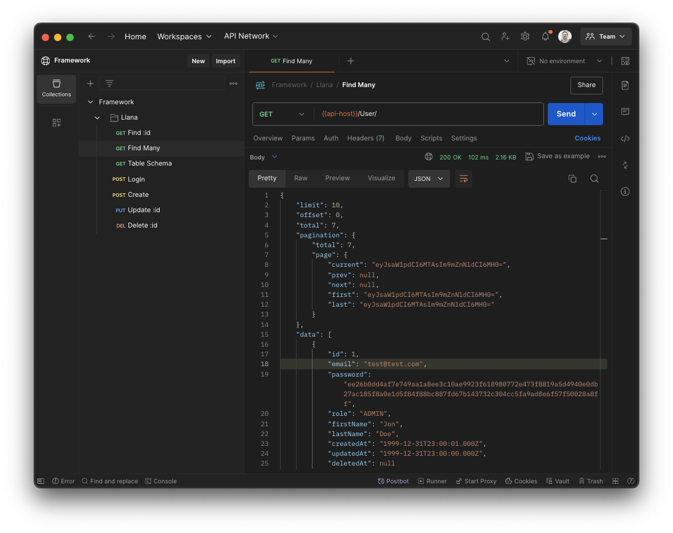The width and height of the screenshot is (673, 533).
Task: Start Proxy from the status bar
Action: (476, 481)
